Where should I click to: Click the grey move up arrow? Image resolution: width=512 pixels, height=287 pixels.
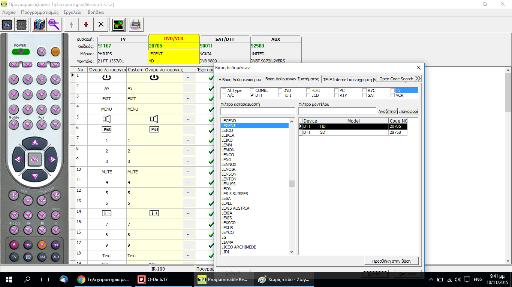71,25
